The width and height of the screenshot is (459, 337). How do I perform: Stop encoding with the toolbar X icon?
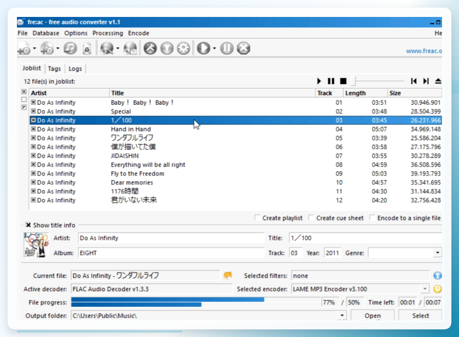[x=244, y=48]
